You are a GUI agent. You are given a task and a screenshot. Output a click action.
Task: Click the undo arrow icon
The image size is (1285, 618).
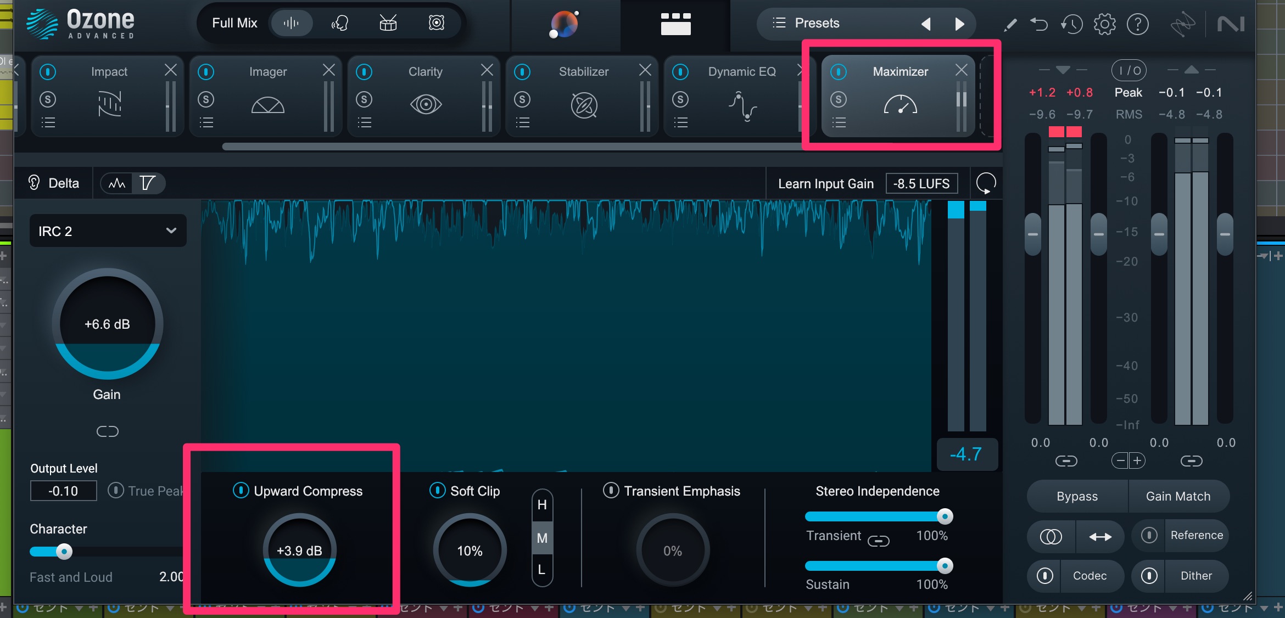coord(1039,24)
